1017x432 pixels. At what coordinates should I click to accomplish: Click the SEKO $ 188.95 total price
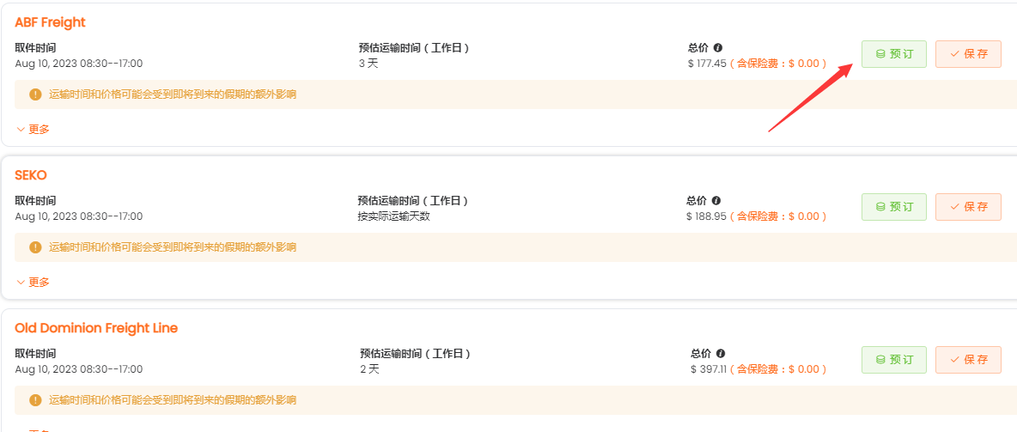click(x=706, y=216)
